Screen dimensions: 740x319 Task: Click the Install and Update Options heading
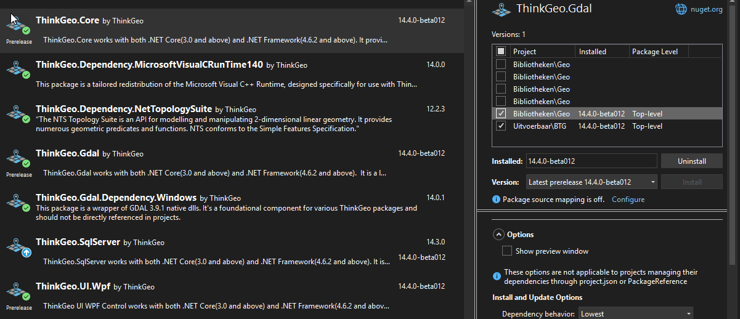point(537,297)
